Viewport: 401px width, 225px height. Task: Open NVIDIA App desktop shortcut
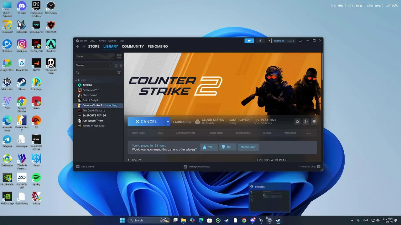(x=7, y=198)
